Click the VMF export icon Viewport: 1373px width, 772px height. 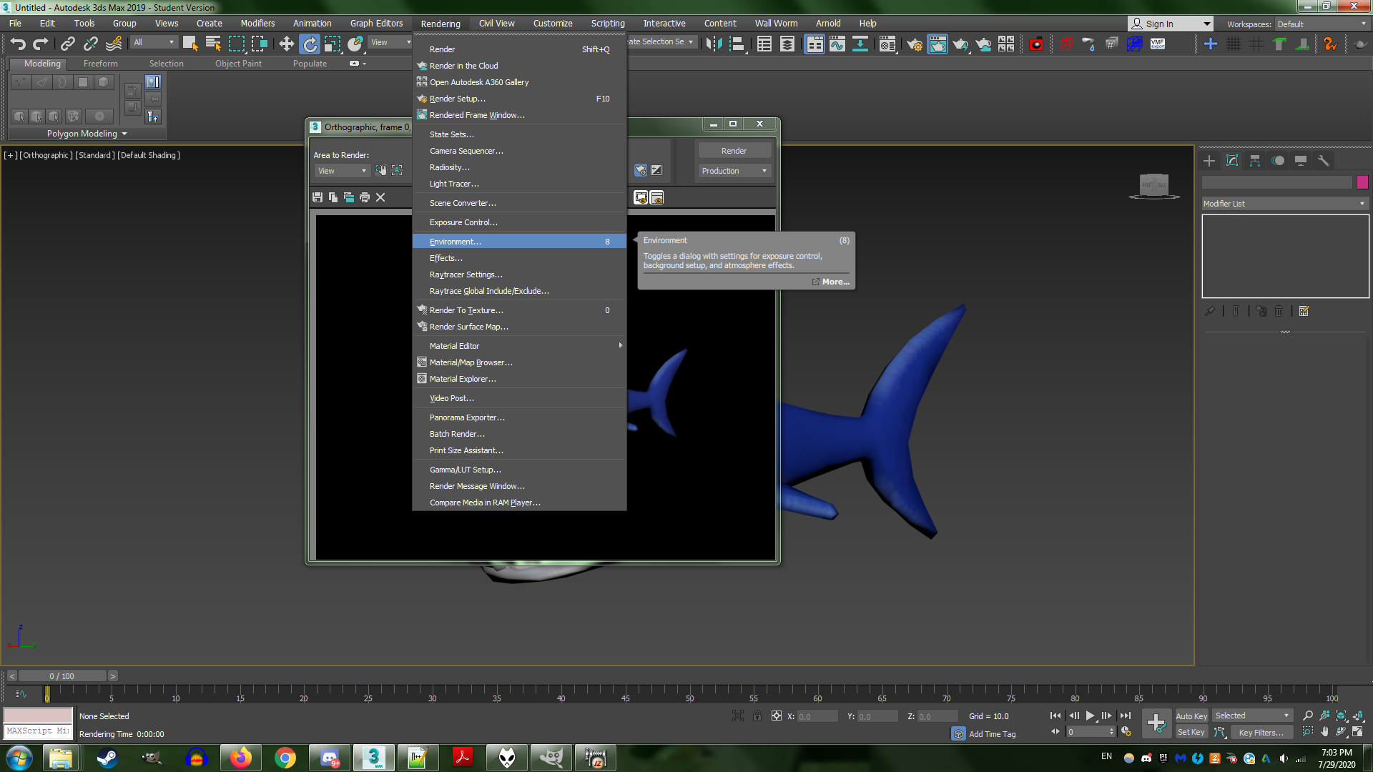1158,44
